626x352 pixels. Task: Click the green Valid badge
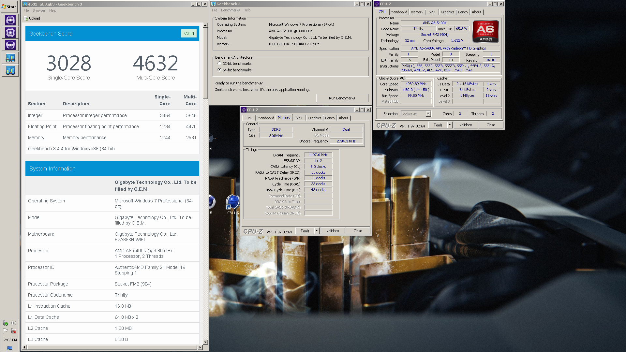189,34
